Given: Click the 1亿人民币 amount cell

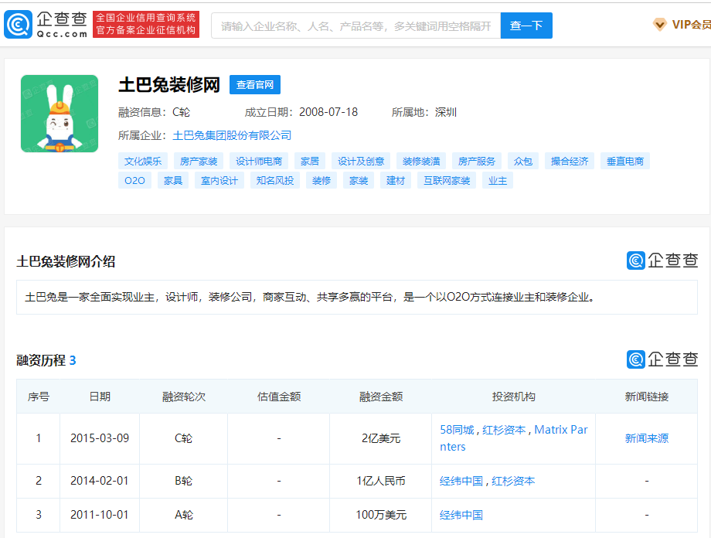Looking at the screenshot, I should coord(381,481).
